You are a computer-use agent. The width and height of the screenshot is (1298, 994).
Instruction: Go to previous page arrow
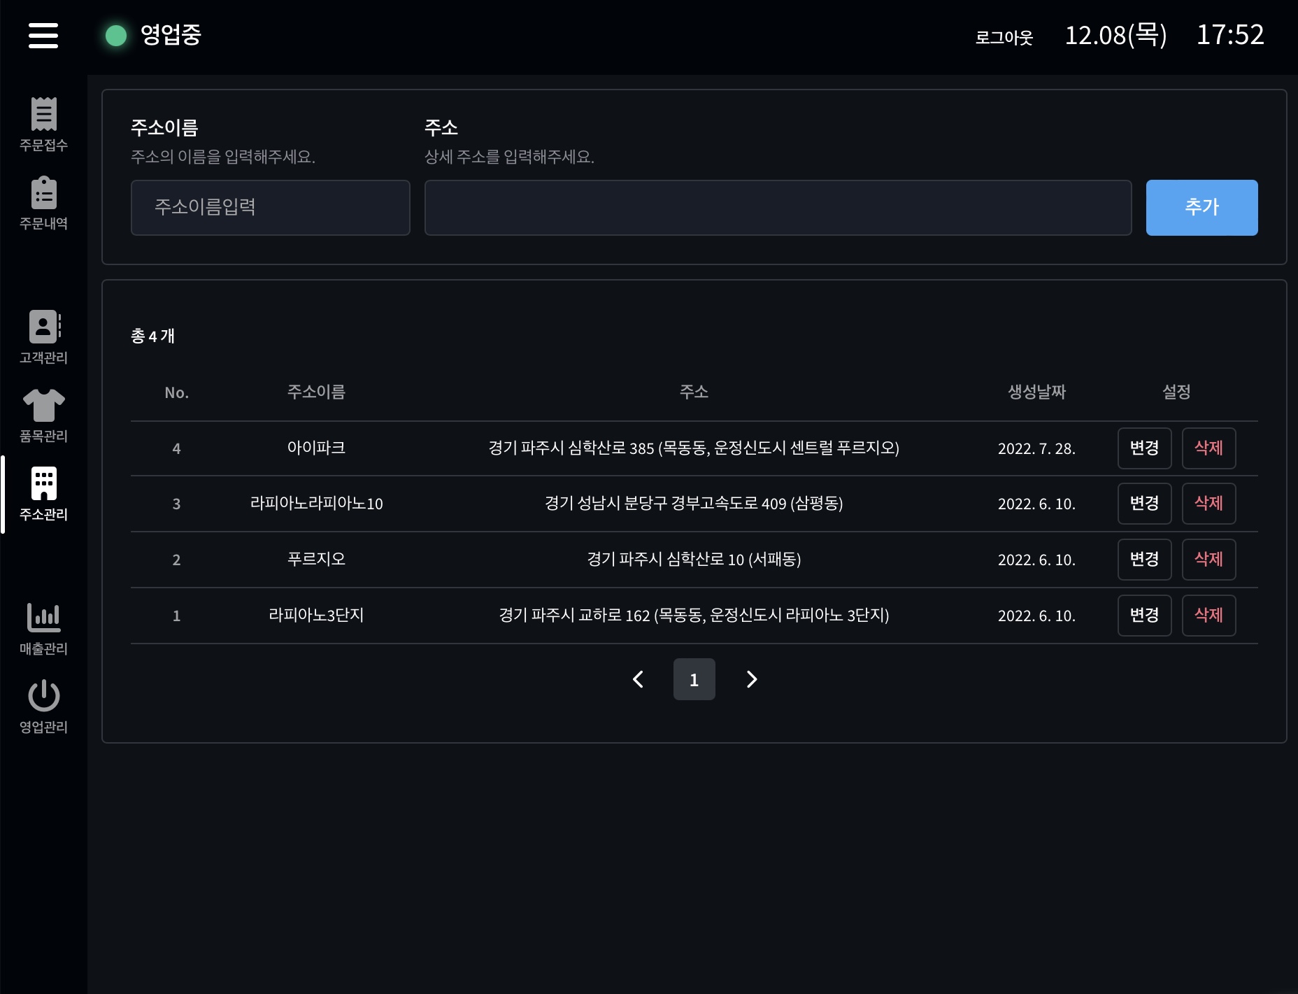[638, 679]
